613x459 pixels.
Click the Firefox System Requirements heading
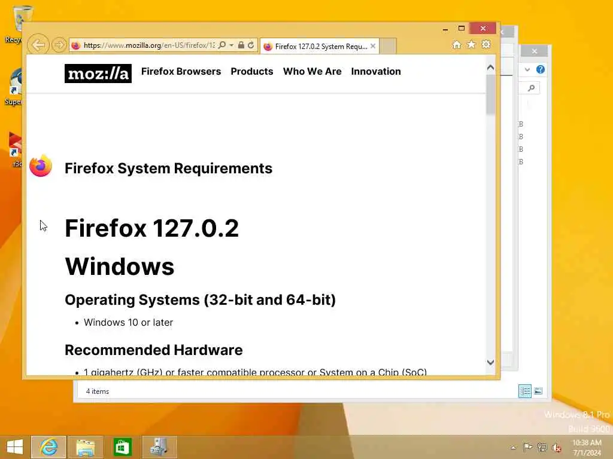pyautogui.click(x=168, y=169)
